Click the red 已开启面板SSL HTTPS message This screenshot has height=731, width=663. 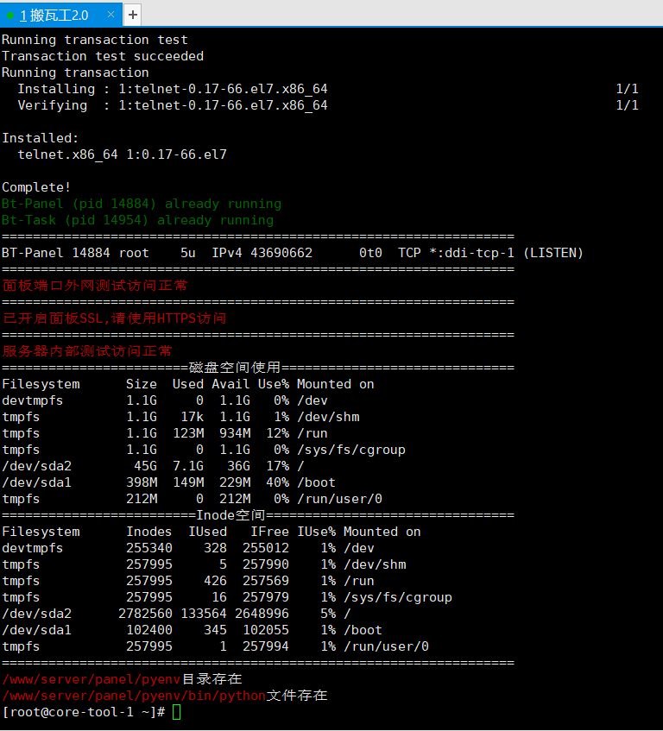pyautogui.click(x=115, y=318)
